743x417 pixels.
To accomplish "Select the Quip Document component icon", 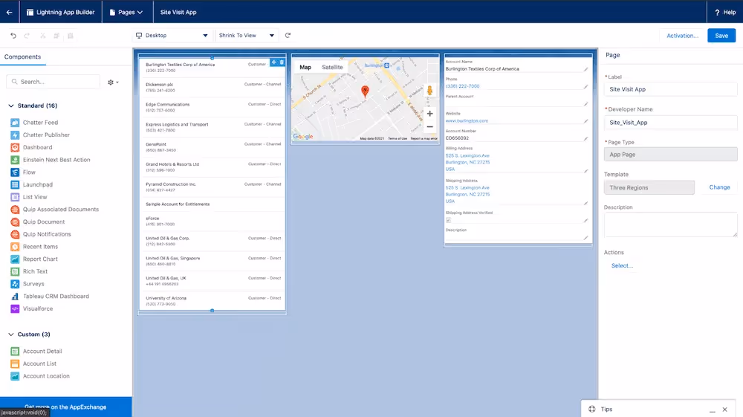I will (15, 222).
